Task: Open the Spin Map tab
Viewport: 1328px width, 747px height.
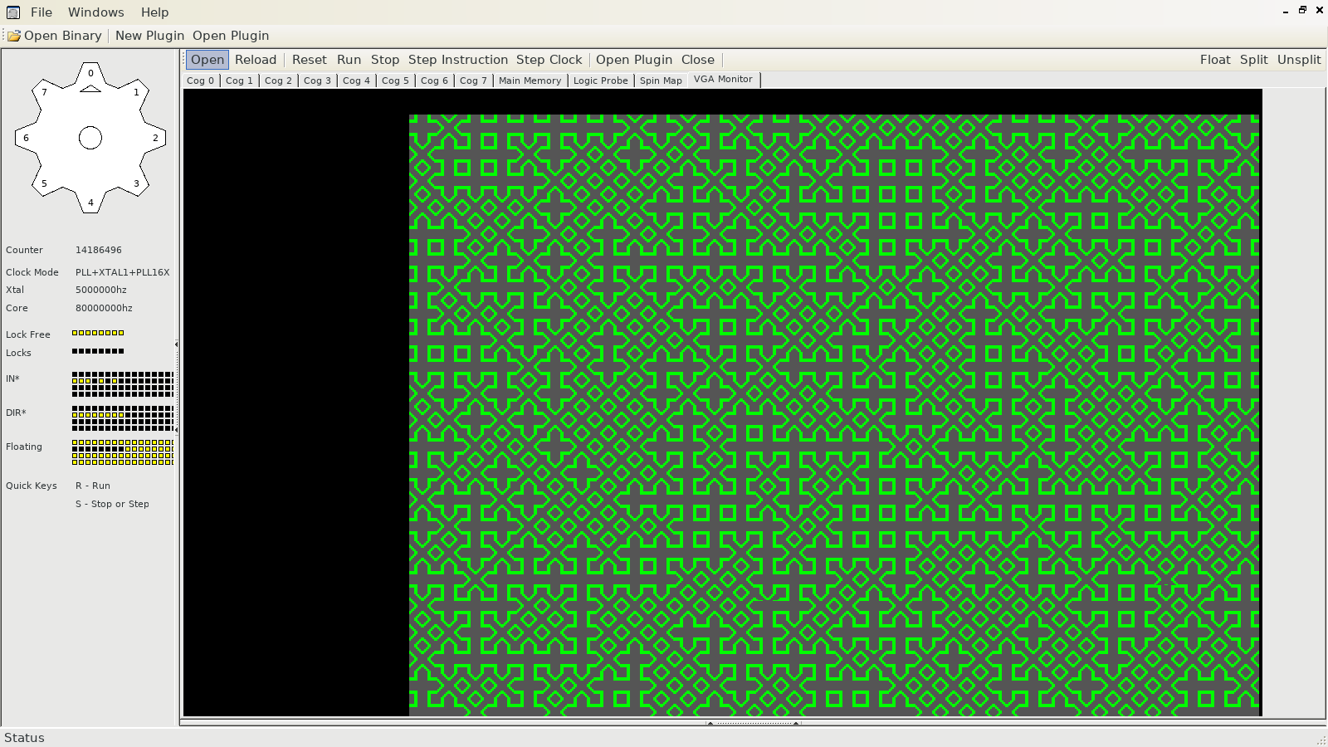Action: [661, 81]
